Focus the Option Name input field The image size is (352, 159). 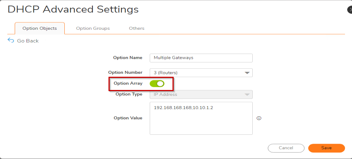tap(201, 58)
